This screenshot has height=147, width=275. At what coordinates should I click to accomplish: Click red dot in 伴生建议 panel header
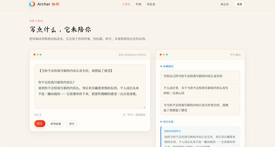coord(161,55)
